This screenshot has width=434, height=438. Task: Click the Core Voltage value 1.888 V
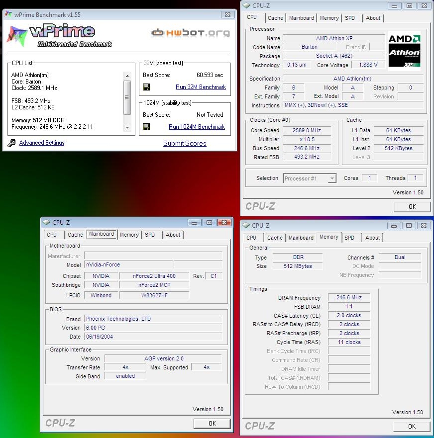tap(368, 65)
